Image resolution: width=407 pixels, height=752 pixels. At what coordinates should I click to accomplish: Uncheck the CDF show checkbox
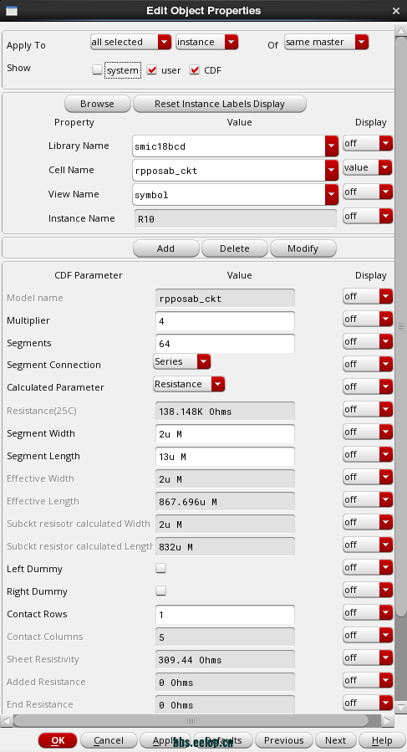(194, 70)
